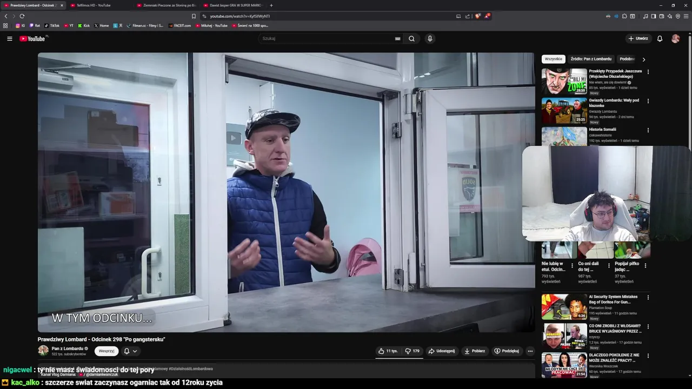Screen dimensions: 692x389
Task: Open options menu for AI Security System video
Action: [648, 298]
